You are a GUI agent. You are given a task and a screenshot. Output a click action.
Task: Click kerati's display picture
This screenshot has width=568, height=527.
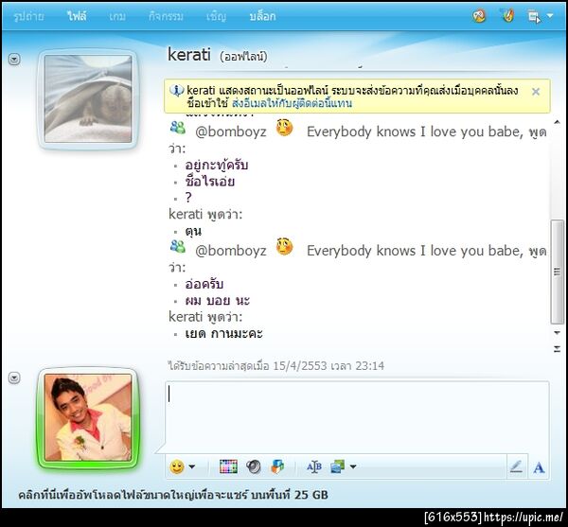coord(88,98)
